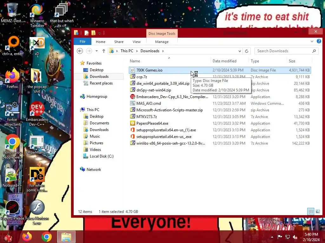The height and width of the screenshot is (243, 325).
Task: Sort by the Type column header
Action: 268,61
